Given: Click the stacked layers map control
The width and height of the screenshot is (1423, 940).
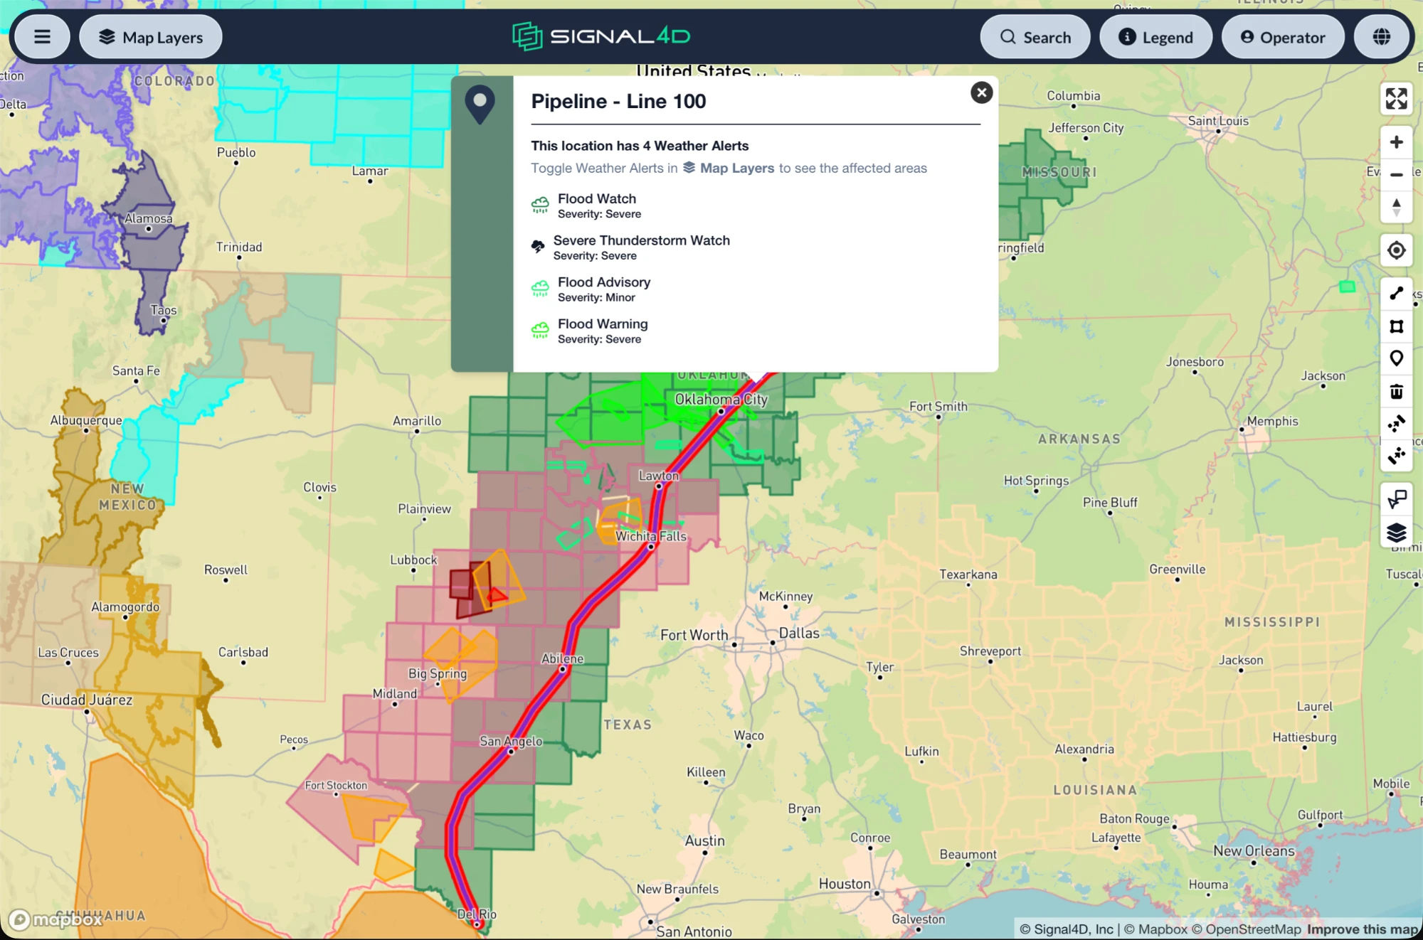Looking at the screenshot, I should (1396, 533).
